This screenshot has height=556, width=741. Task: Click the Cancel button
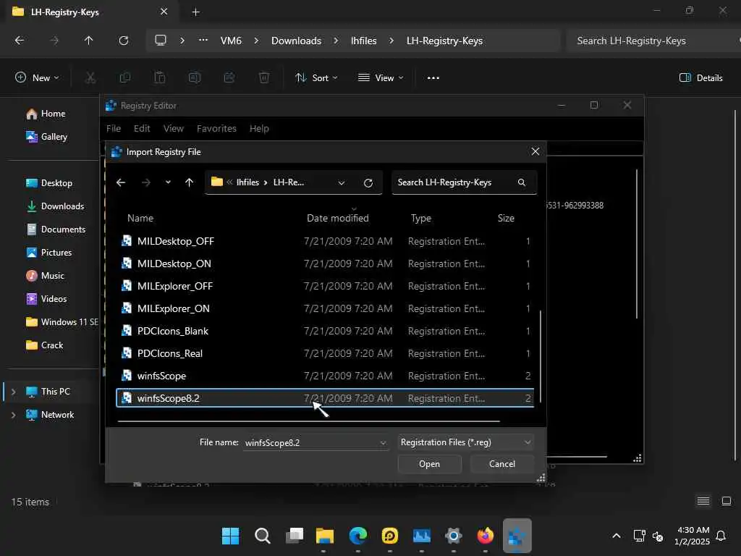click(502, 464)
